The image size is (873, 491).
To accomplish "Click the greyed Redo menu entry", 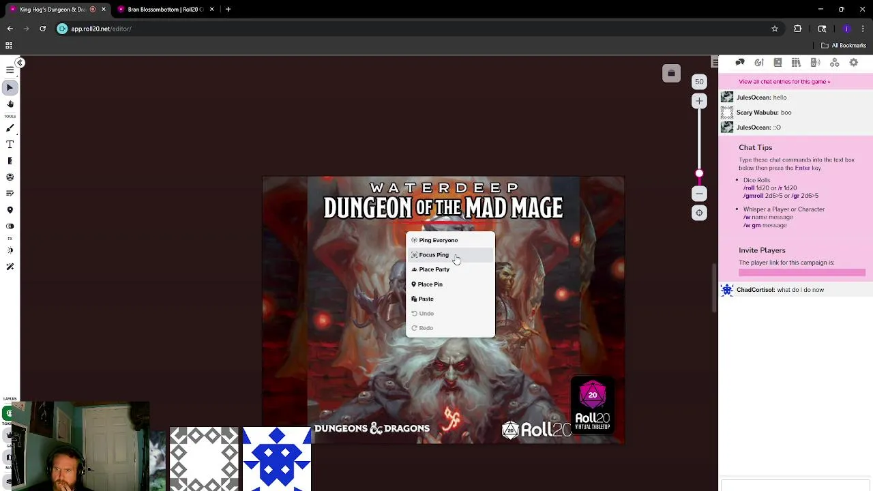I will coord(450,328).
